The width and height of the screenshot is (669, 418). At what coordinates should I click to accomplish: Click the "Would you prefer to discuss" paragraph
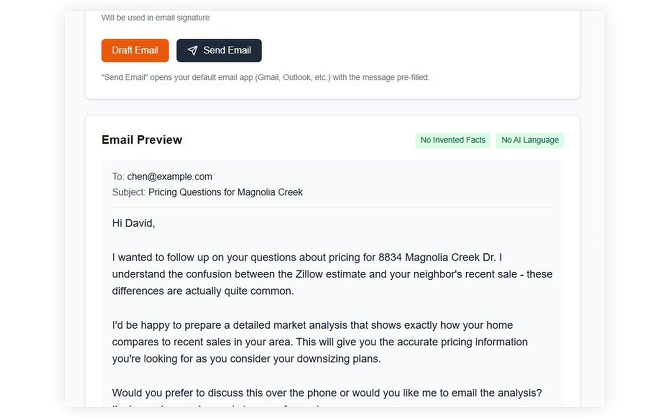click(327, 393)
